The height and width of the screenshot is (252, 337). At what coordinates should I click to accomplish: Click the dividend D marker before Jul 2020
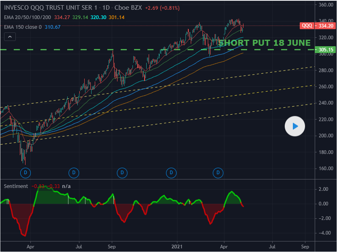tap(74, 173)
